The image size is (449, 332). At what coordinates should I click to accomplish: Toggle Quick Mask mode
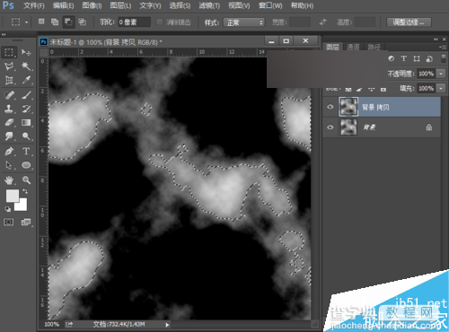click(x=9, y=222)
